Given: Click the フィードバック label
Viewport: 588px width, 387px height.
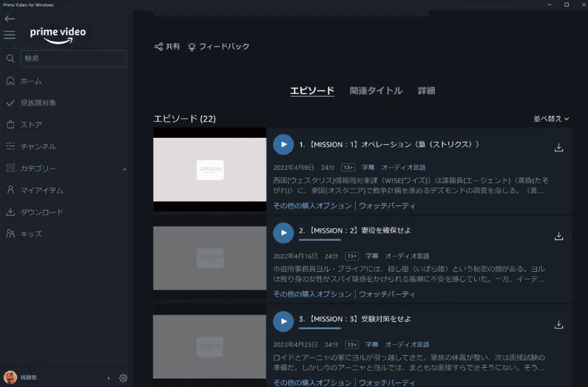Looking at the screenshot, I should [224, 47].
